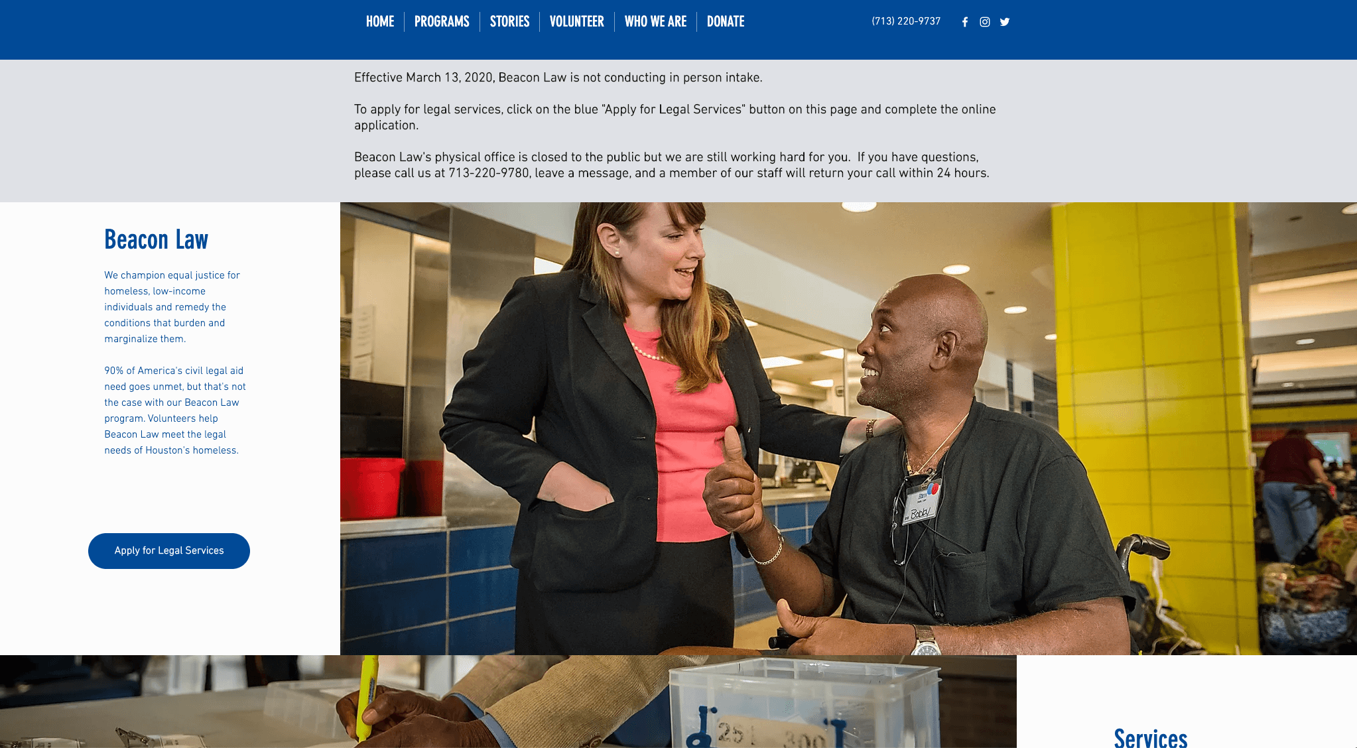The image size is (1357, 748).
Task: Open the PROGRAMS navigation menu
Action: coord(442,21)
